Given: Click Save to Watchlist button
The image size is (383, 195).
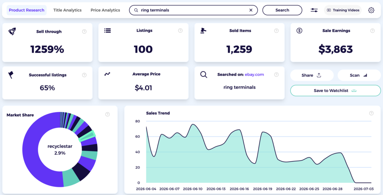Looking at the screenshot, I should (335, 90).
